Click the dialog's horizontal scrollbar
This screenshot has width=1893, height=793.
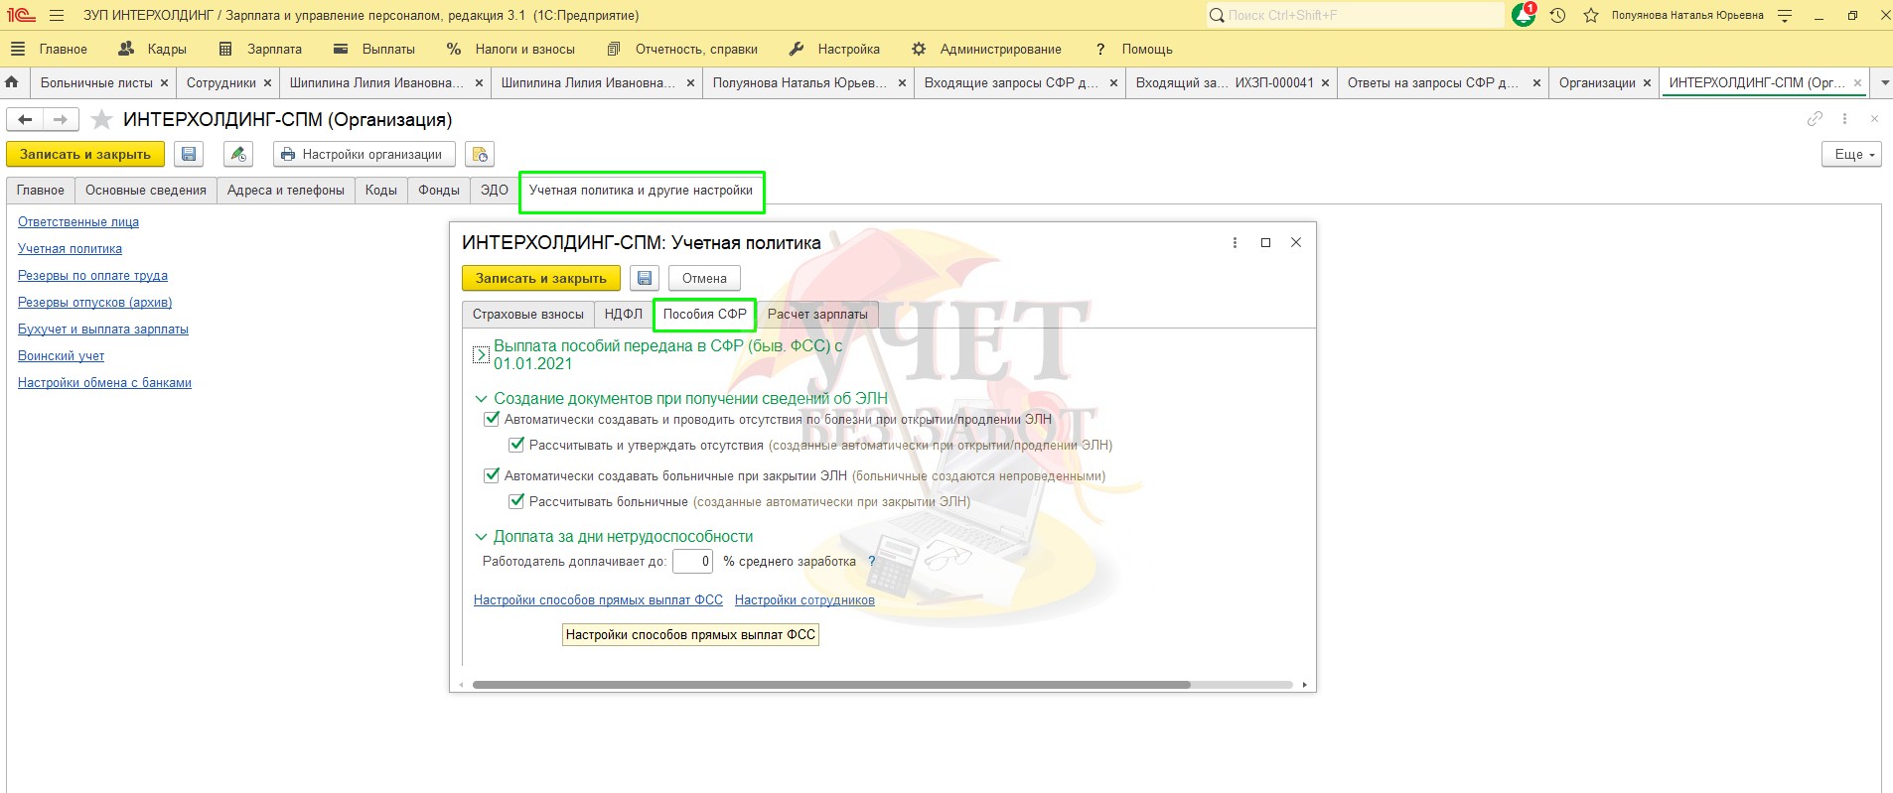(x=831, y=685)
